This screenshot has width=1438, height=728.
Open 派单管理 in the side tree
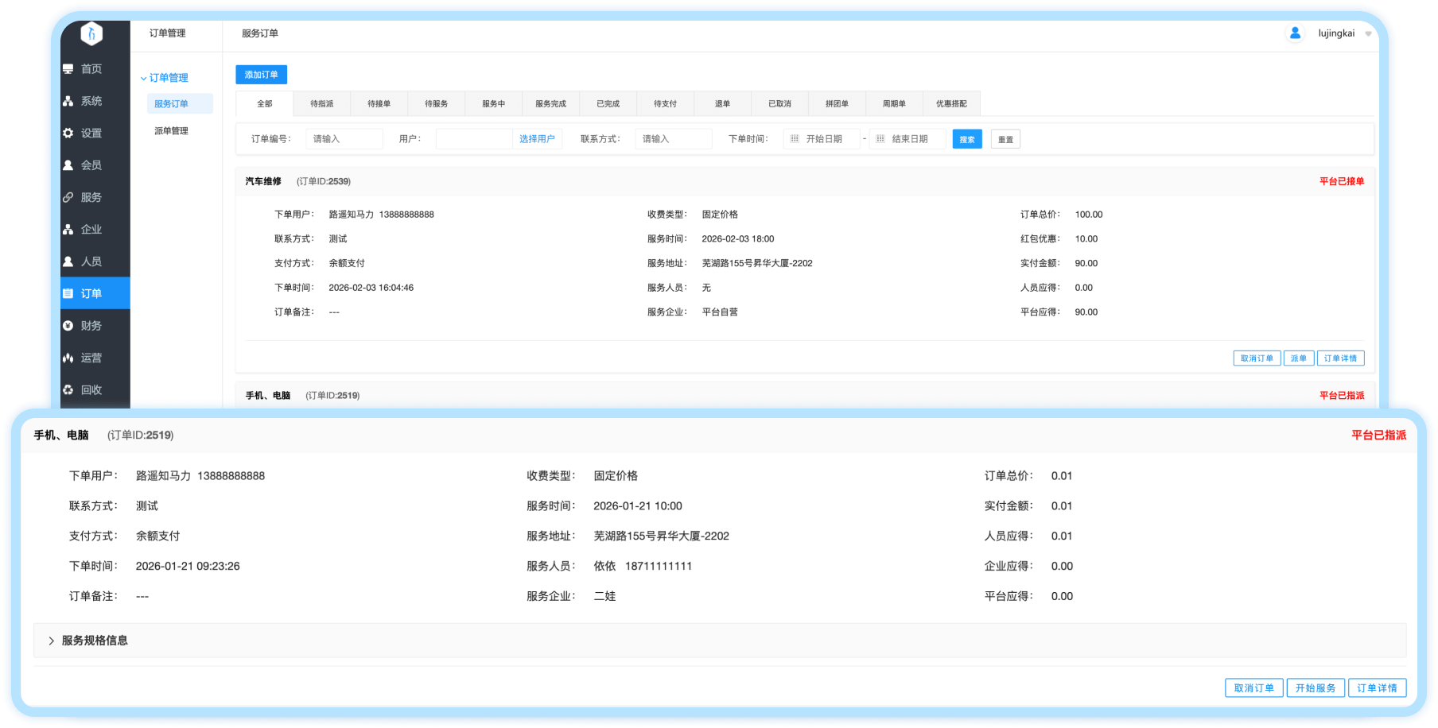coord(171,131)
